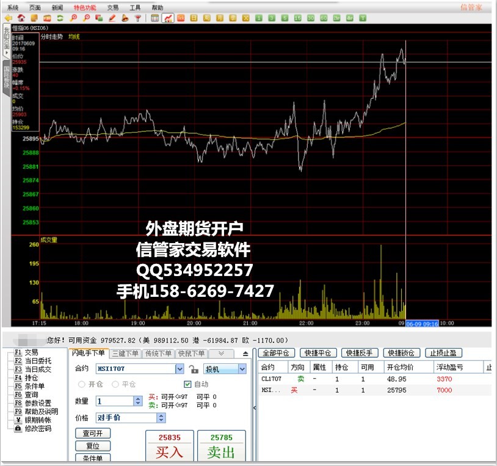Image resolution: width=497 pixels, height=466 pixels.
Task: Open the overlapping windows icon in the toolbar
Action: coord(99,18)
